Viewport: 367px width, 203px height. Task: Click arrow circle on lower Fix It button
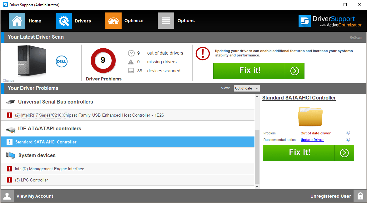344,153
